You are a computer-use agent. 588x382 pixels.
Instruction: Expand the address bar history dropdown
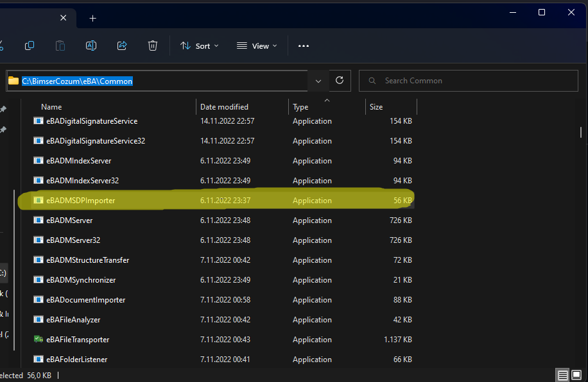[x=318, y=80]
